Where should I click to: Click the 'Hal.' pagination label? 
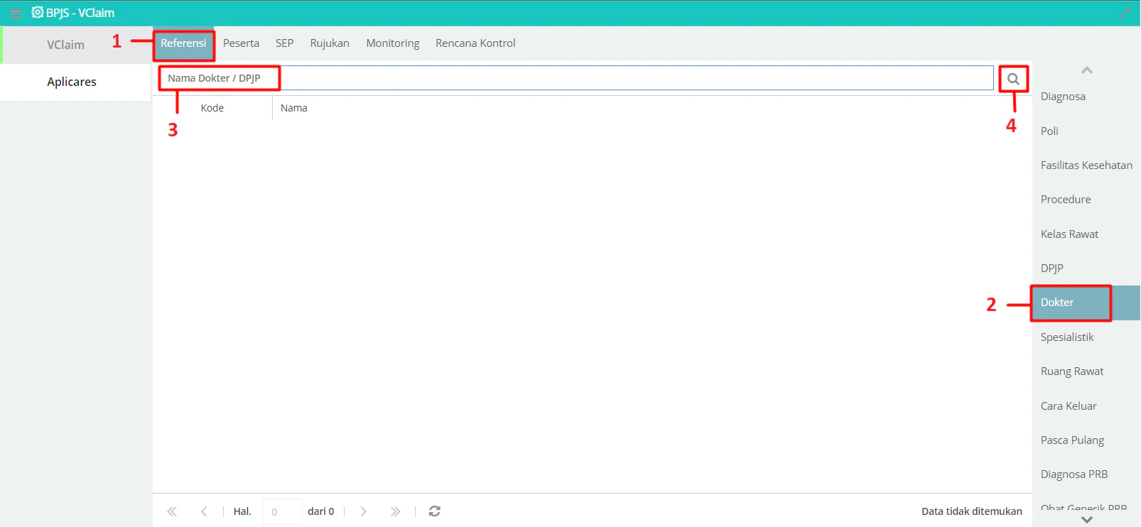coord(242,511)
